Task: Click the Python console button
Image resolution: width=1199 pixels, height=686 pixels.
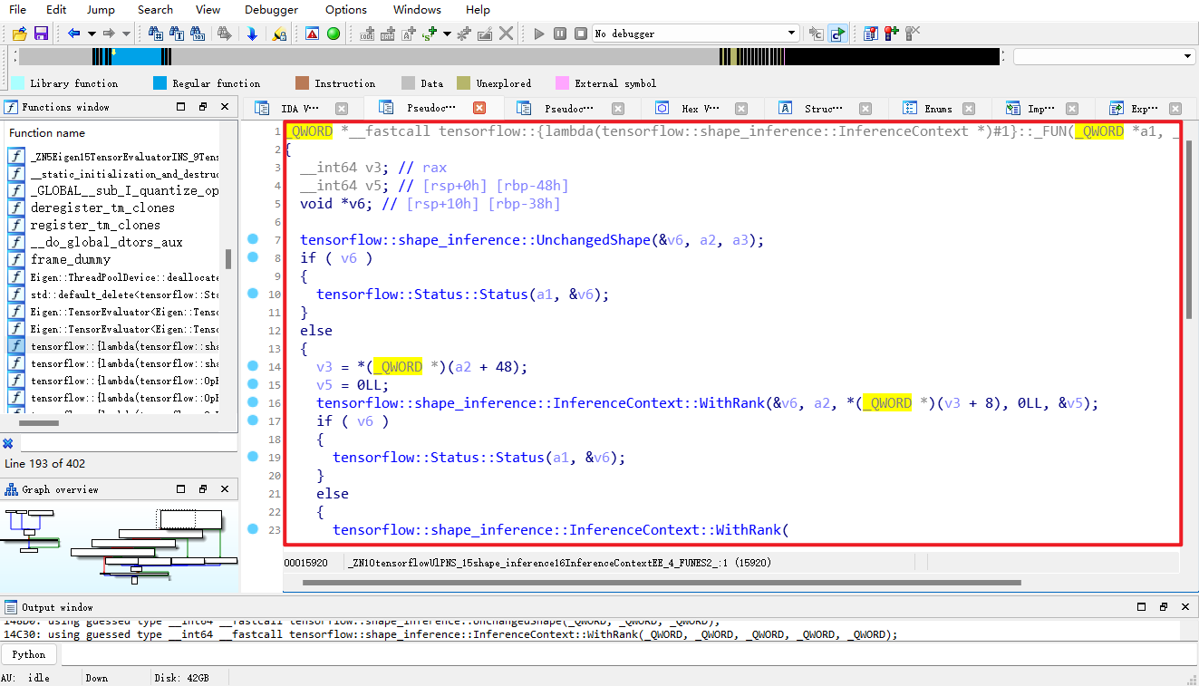Action: click(29, 654)
